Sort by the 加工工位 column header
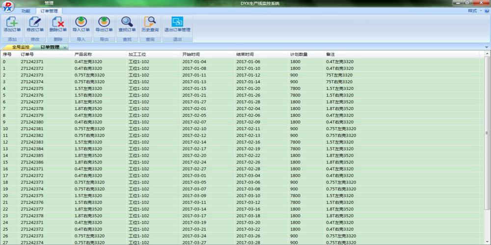This screenshot has width=491, height=245. tap(137, 54)
